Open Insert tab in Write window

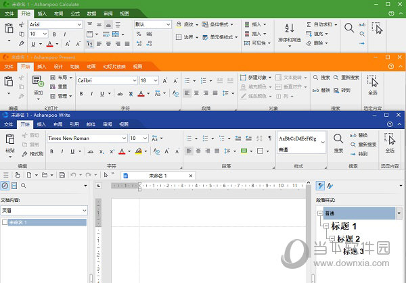41,124
